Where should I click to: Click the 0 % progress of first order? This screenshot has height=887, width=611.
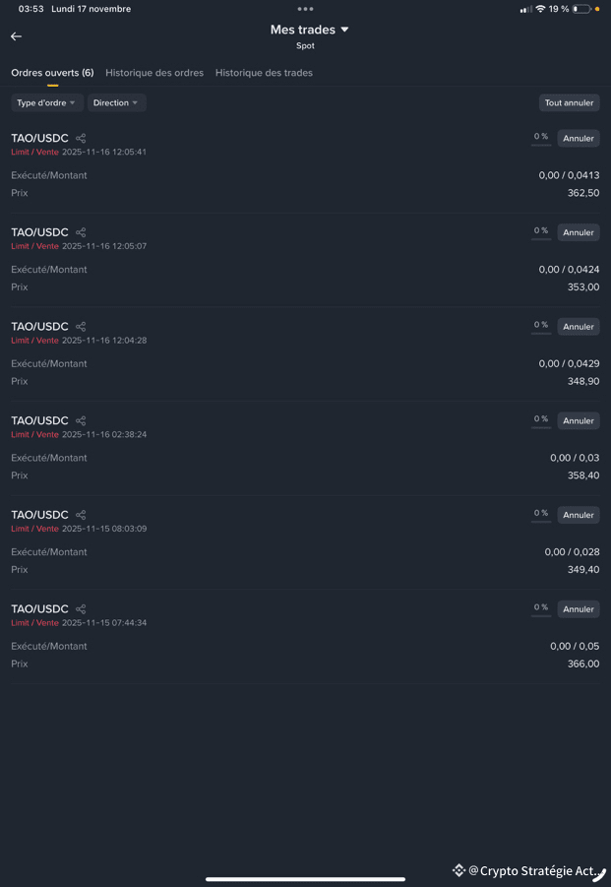541,138
